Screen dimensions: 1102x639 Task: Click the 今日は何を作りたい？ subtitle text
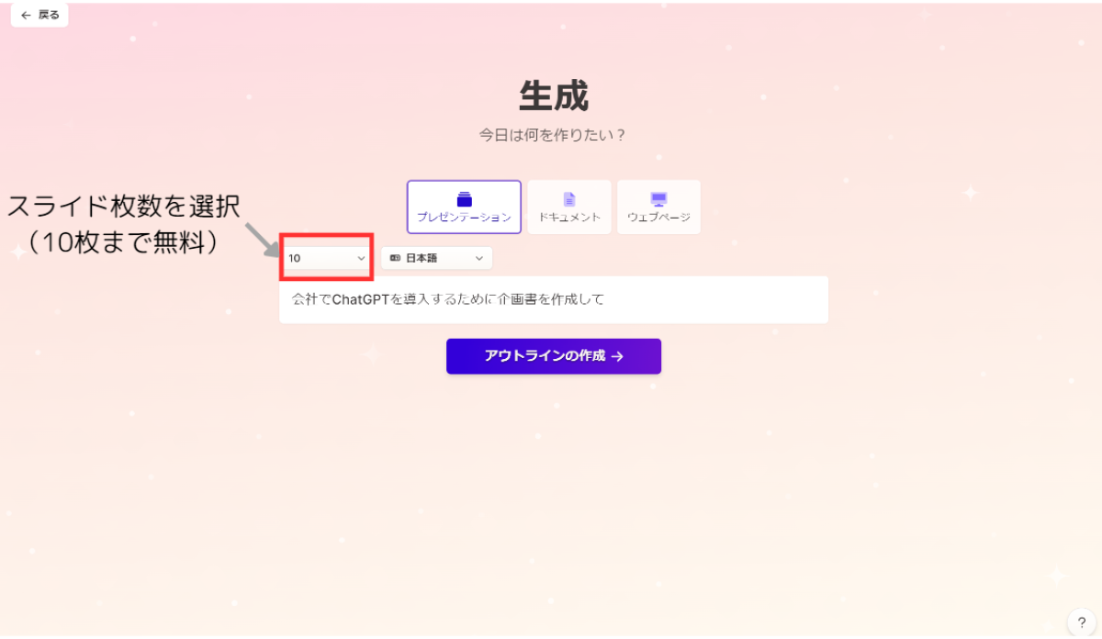[553, 135]
